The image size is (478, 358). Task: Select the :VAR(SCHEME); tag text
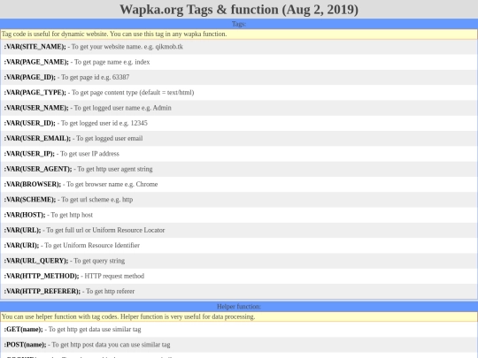[30, 200]
